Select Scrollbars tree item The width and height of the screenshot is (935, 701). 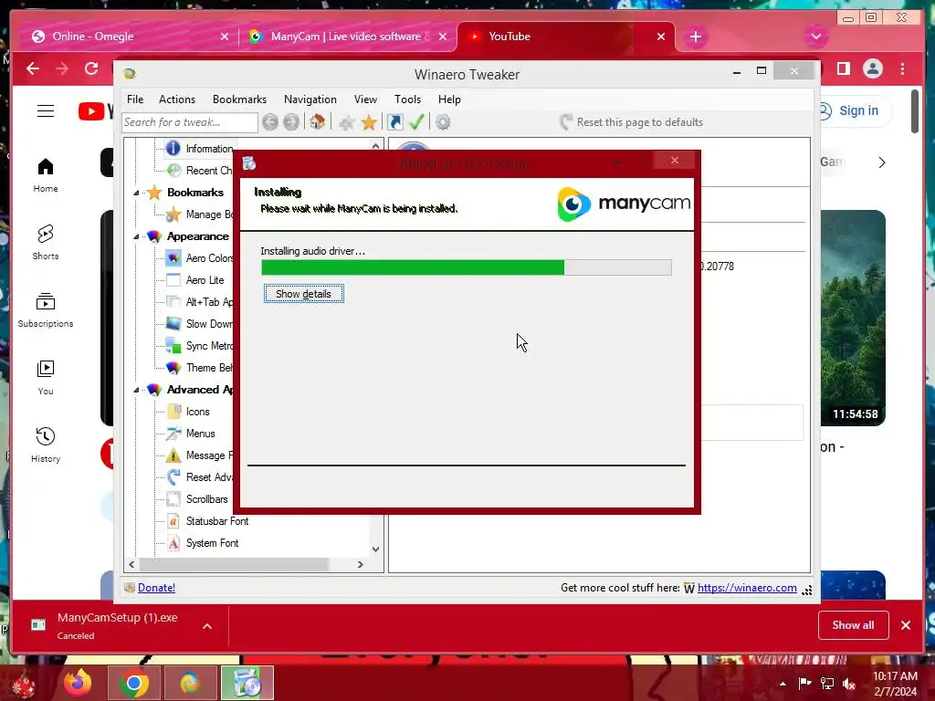coord(197,499)
